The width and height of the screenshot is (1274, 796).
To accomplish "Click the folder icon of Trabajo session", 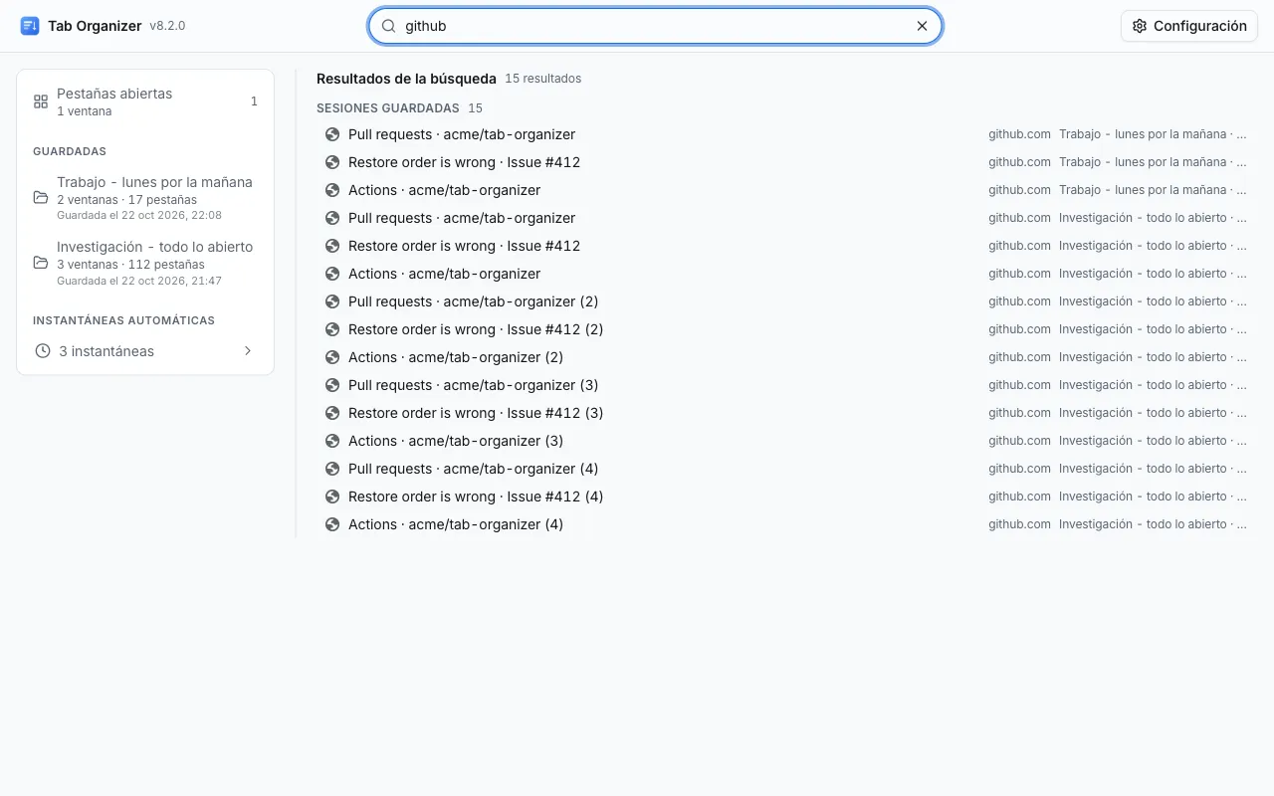I will click(41, 197).
